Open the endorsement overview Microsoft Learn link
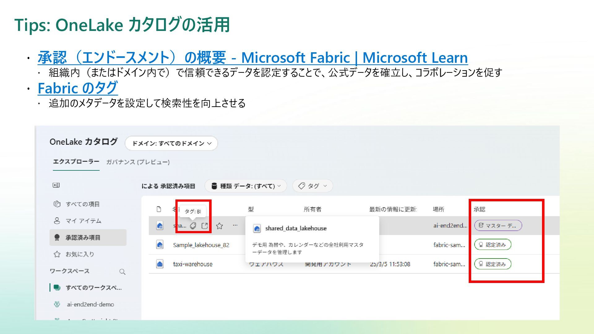 [252, 58]
